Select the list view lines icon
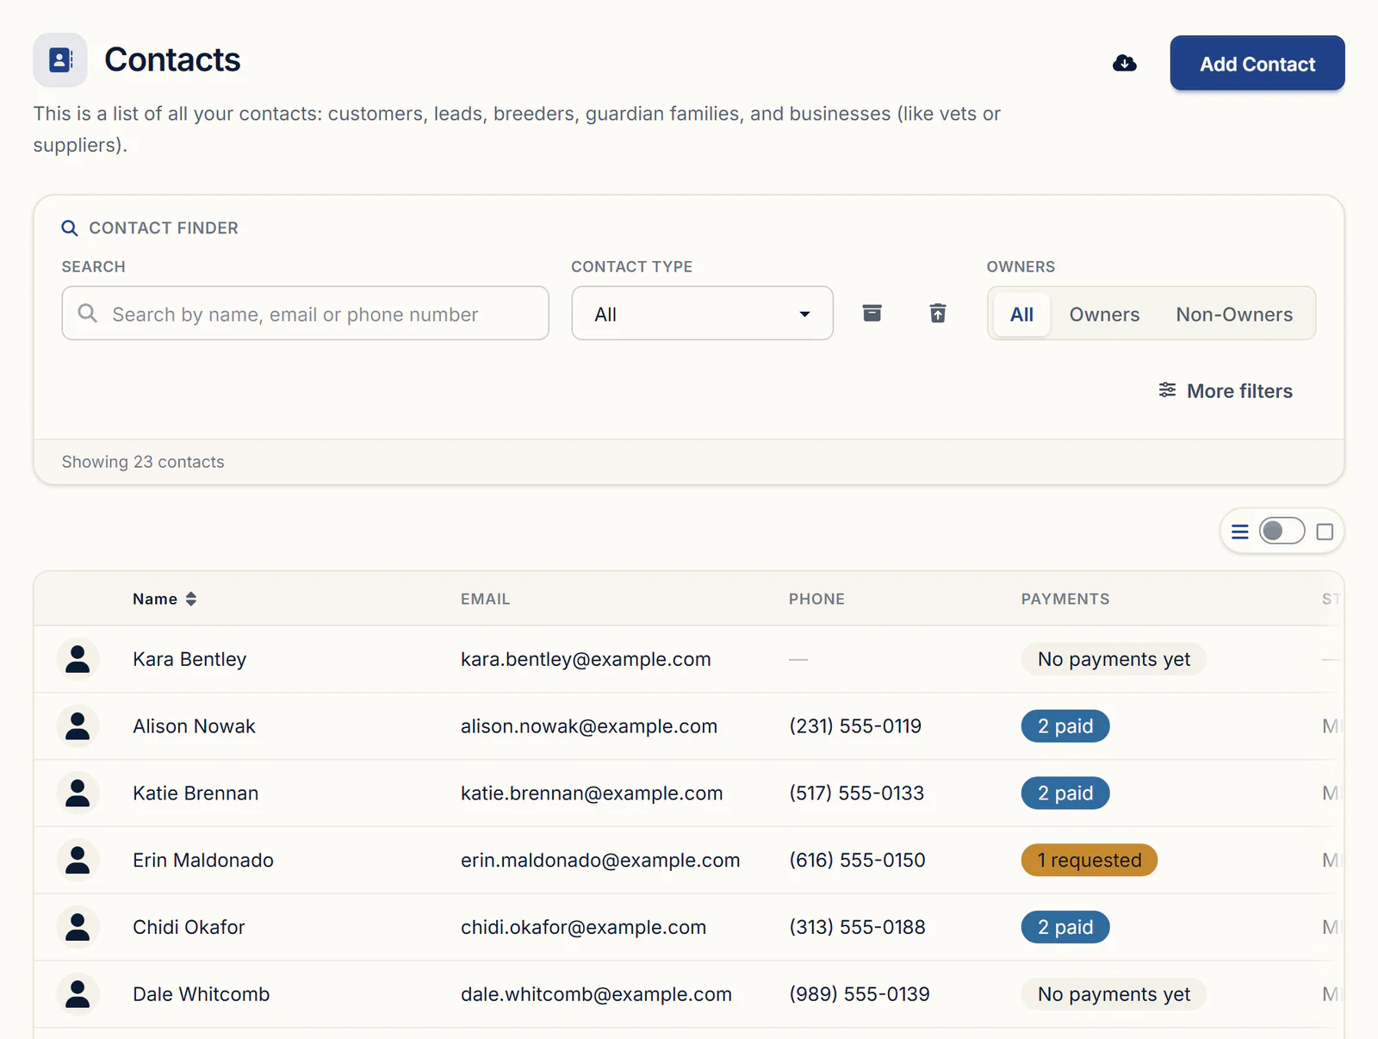1378x1039 pixels. (1239, 532)
